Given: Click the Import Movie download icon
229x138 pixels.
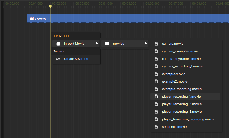Looking at the screenshot, I should click(x=58, y=44).
